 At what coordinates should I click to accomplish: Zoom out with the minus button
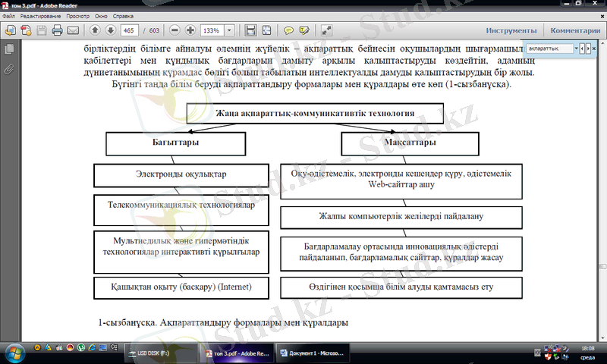pos(174,30)
